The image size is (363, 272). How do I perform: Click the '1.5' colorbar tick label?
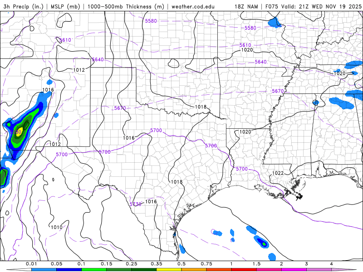tap(256, 264)
